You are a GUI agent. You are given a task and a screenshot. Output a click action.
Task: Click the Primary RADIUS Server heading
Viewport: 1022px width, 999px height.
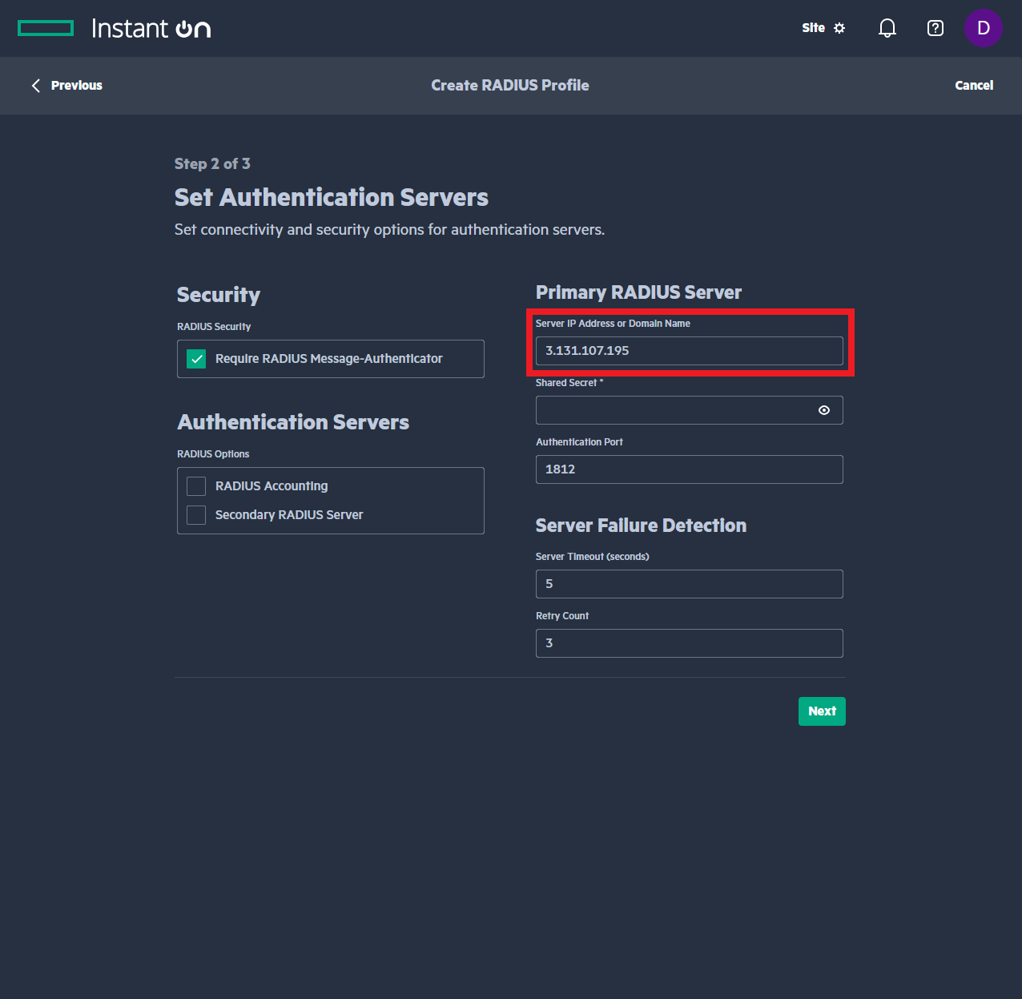[x=638, y=292]
